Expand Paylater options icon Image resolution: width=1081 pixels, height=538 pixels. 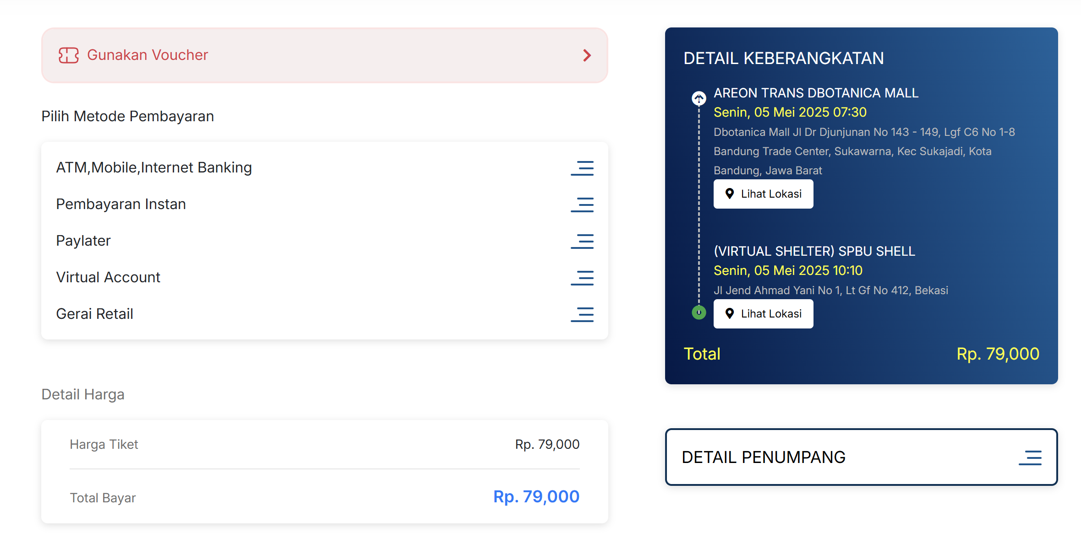(x=582, y=241)
